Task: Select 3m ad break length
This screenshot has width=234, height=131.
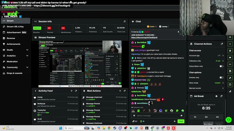Action: 206,117
